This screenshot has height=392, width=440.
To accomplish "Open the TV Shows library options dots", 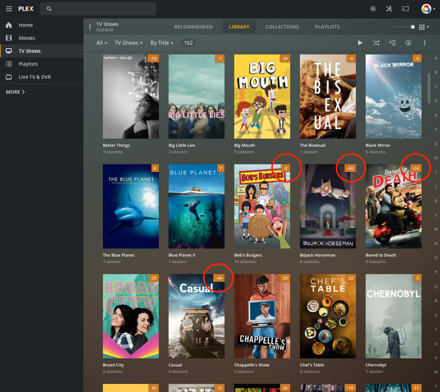I will [x=90, y=26].
